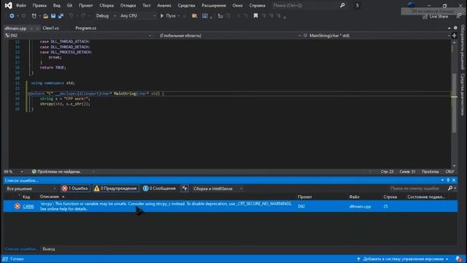Switch to the Вывод output tab

point(49,248)
